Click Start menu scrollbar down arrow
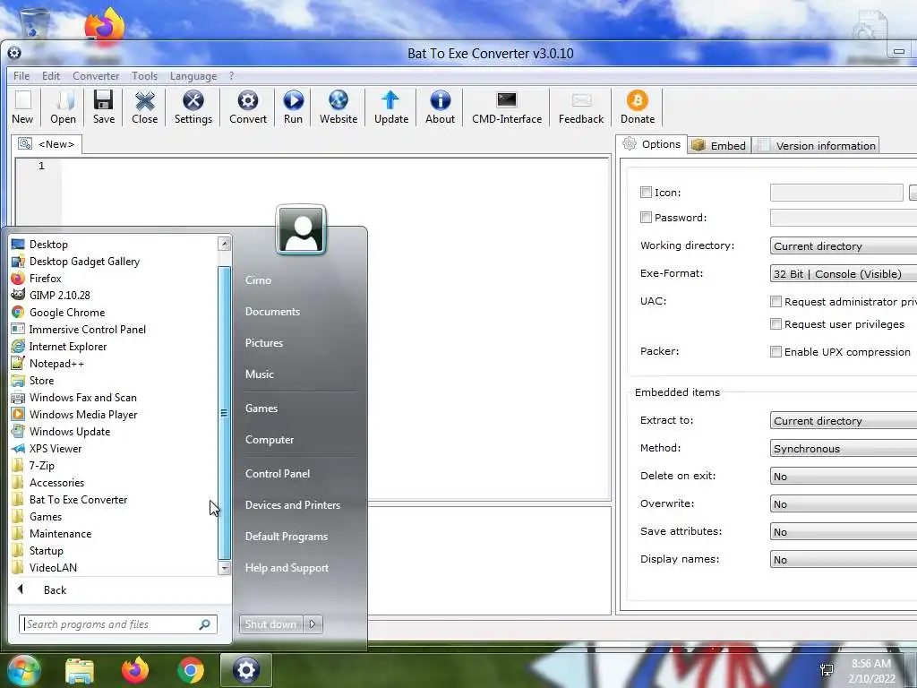This screenshot has height=688, width=917. 224,567
